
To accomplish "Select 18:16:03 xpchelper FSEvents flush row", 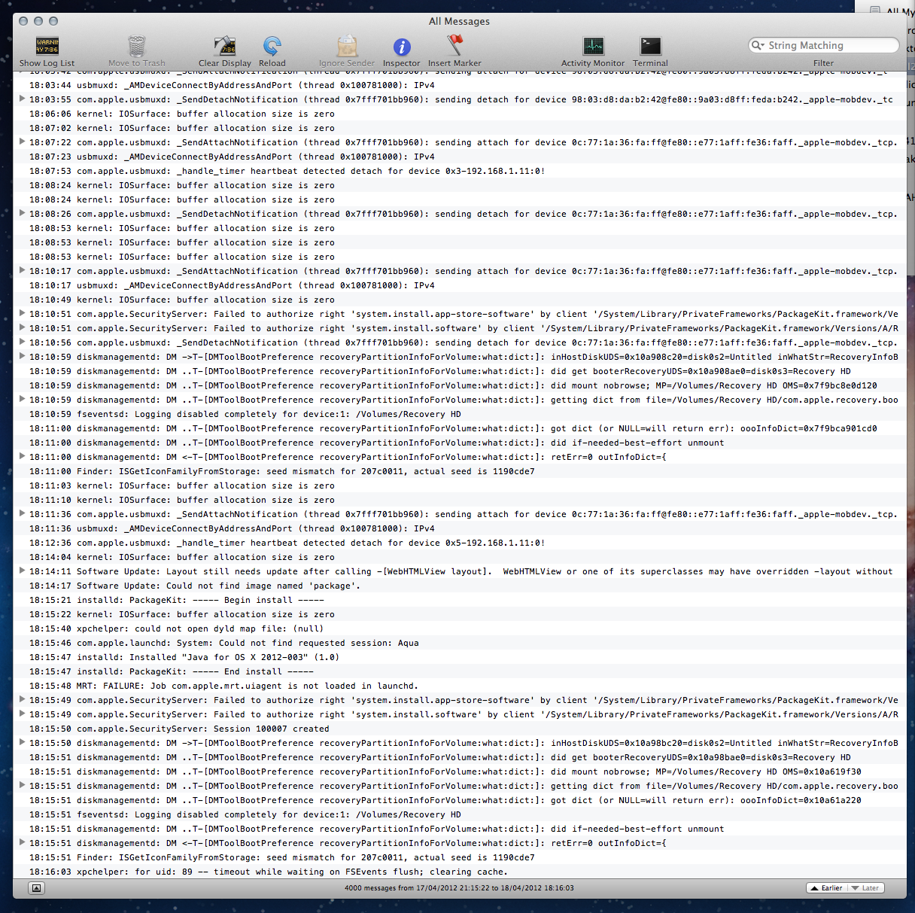I will (x=460, y=872).
